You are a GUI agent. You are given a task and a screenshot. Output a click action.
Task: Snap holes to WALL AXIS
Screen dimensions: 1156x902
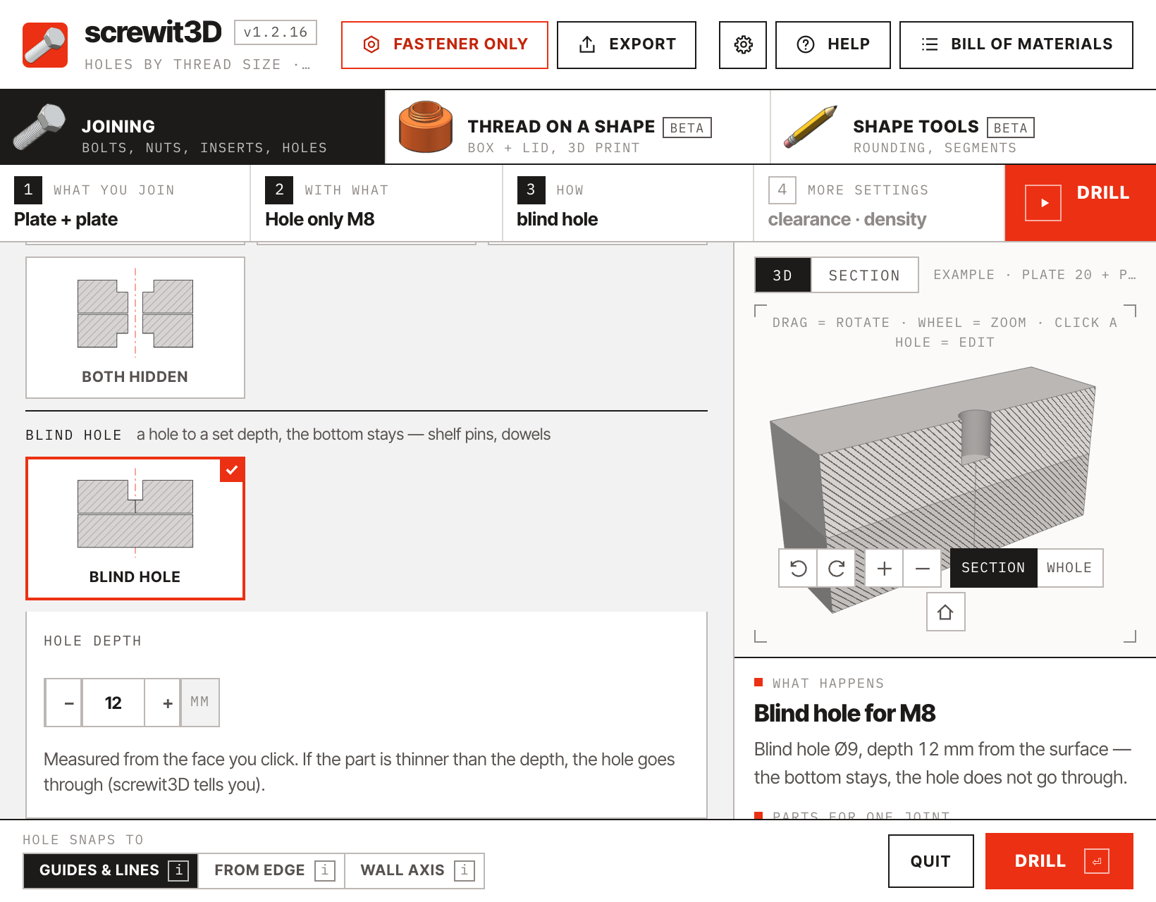414,871
